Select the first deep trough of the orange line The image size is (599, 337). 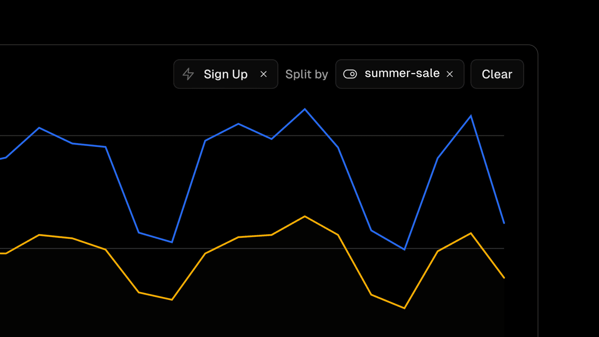[172, 300]
